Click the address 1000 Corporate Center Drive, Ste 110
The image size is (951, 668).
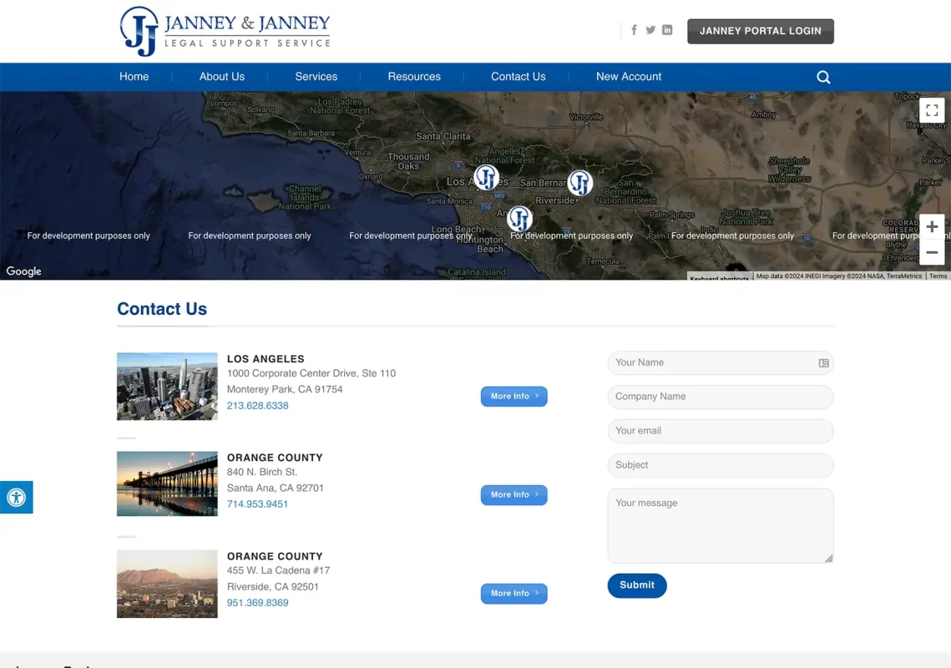coord(311,373)
